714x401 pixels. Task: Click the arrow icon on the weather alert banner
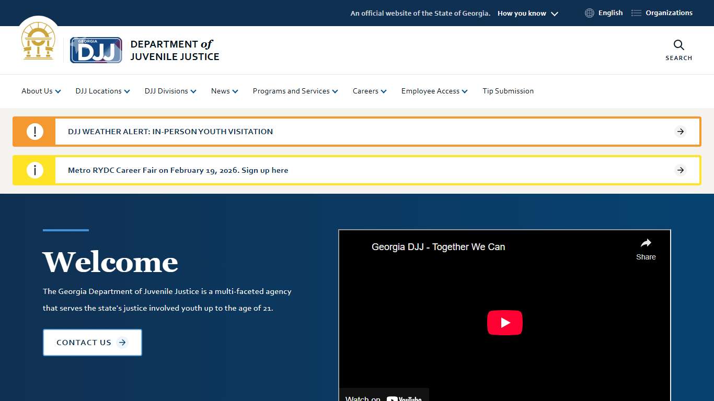point(680,131)
